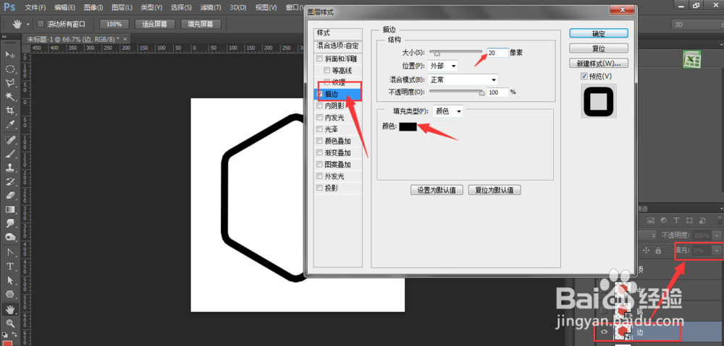Open the stroke 颜色 black swatch
The image size is (724, 346).
408,126
